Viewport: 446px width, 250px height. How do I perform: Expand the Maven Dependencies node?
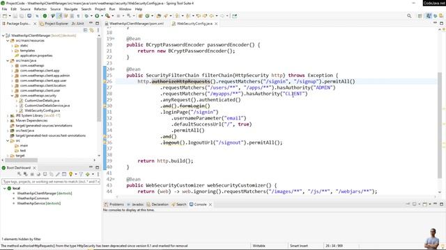click(8, 120)
